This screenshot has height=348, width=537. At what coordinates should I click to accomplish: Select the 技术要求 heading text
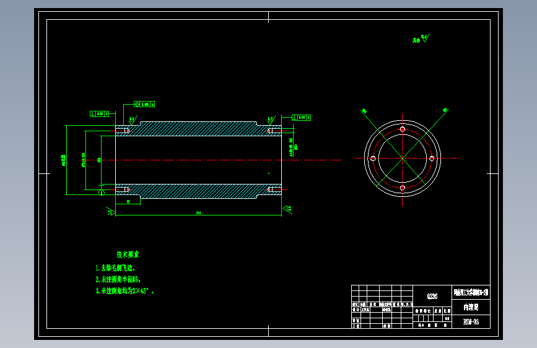(128, 254)
